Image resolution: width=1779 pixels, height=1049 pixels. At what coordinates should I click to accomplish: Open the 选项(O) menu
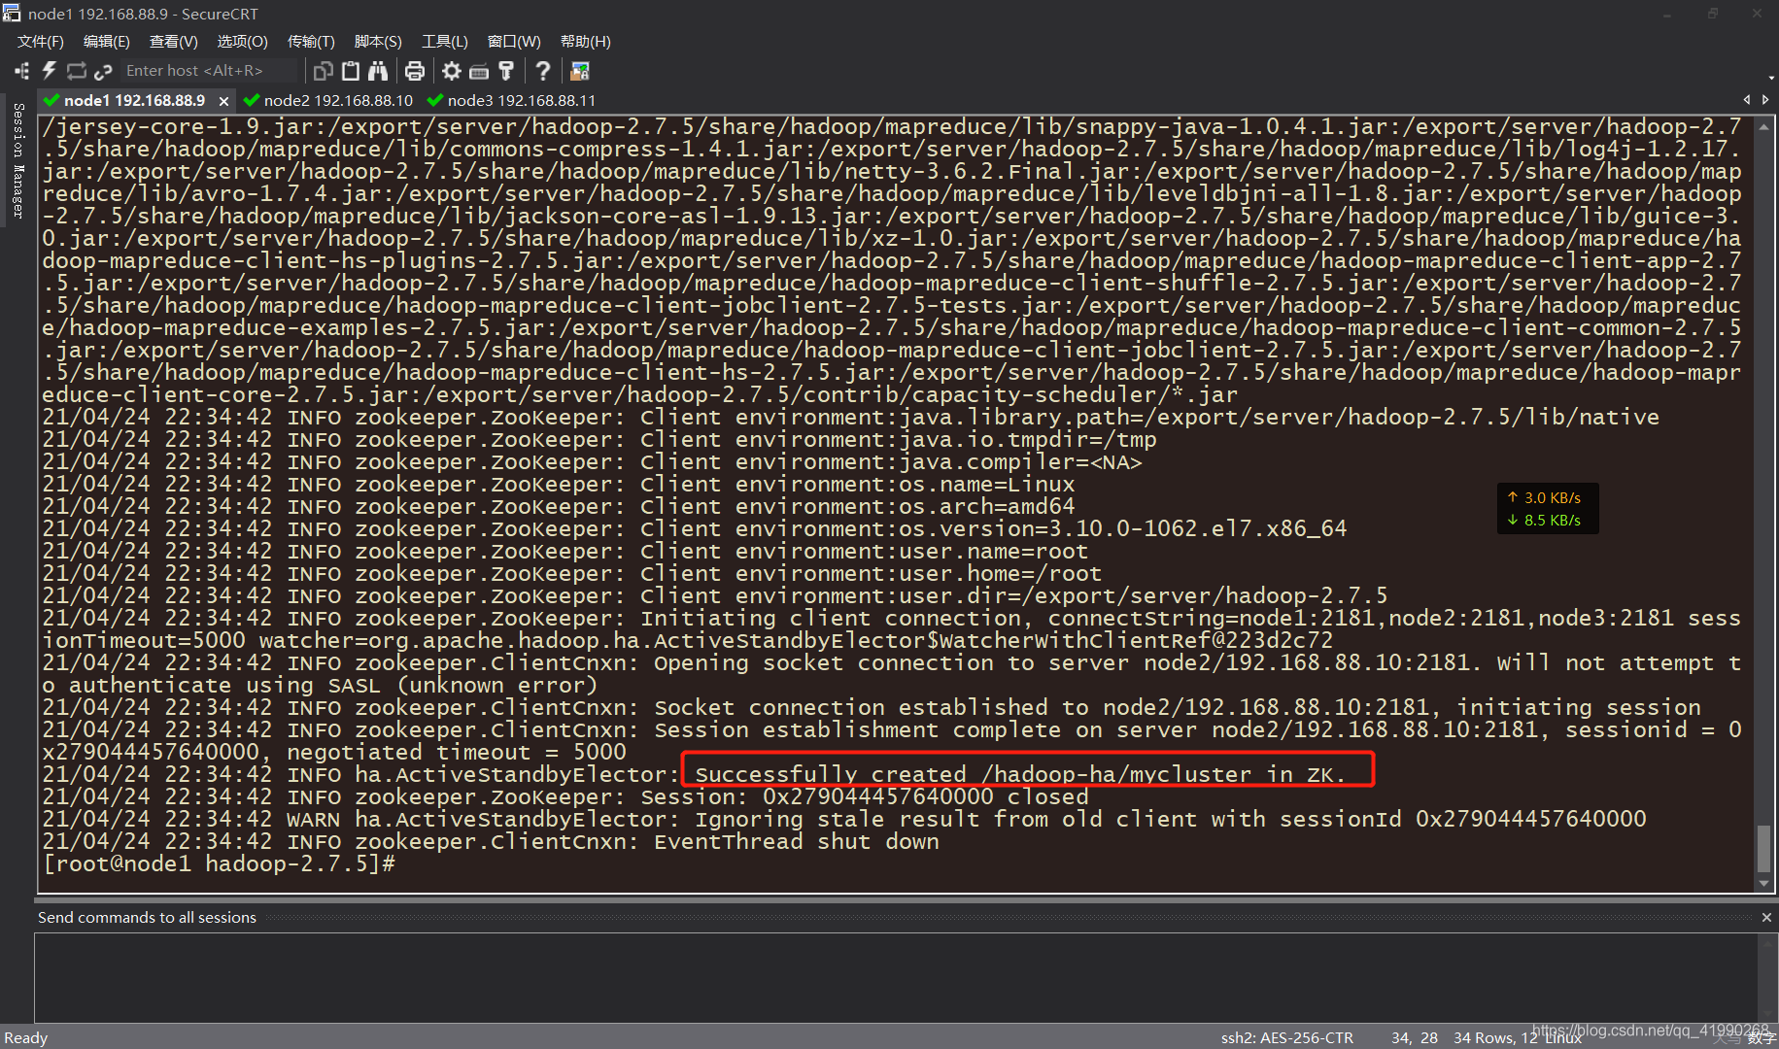click(242, 42)
